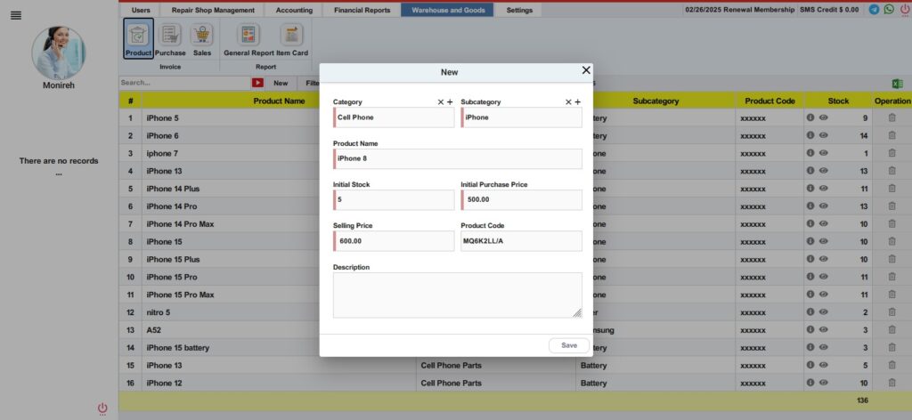View iPhone 15 Pro Max with eye icon
Screen dimensions: 912x420
pos(824,295)
